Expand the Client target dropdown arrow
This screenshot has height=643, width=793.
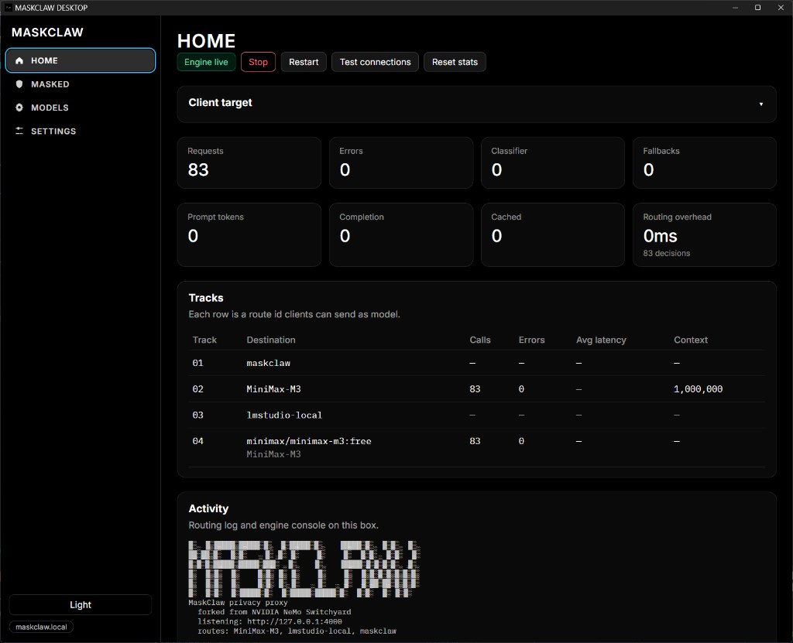(x=760, y=104)
